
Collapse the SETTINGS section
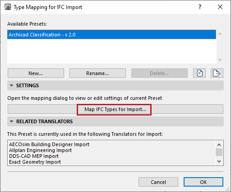pyautogui.click(x=11, y=85)
